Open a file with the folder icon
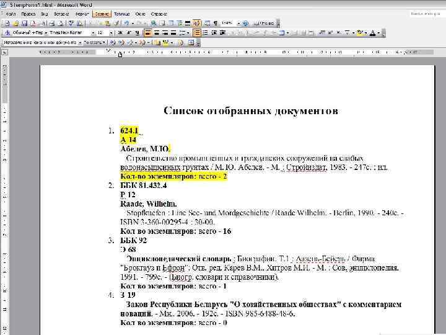The image size is (446, 335). pos(16,24)
